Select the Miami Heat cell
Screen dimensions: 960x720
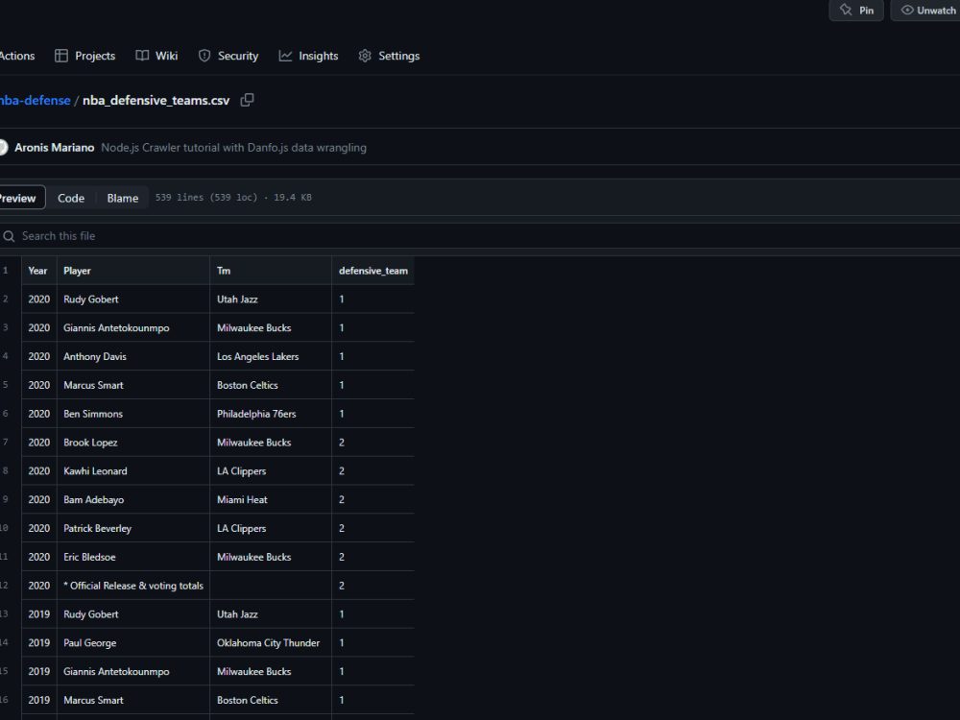[271, 499]
